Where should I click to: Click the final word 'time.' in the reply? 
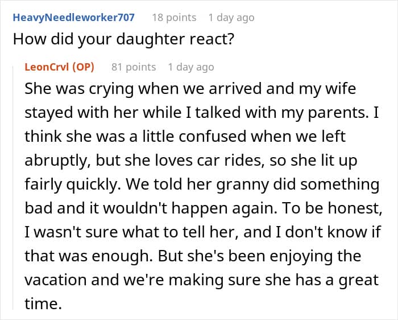pos(43,305)
